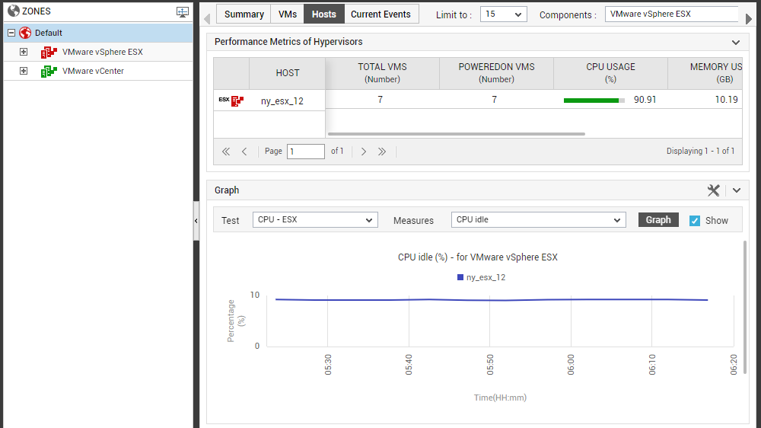Collapse the Graph panel chevron
This screenshot has height=428, width=761.
(x=736, y=190)
